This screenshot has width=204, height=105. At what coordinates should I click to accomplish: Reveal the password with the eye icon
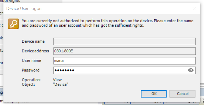pyautogui.click(x=191, y=70)
